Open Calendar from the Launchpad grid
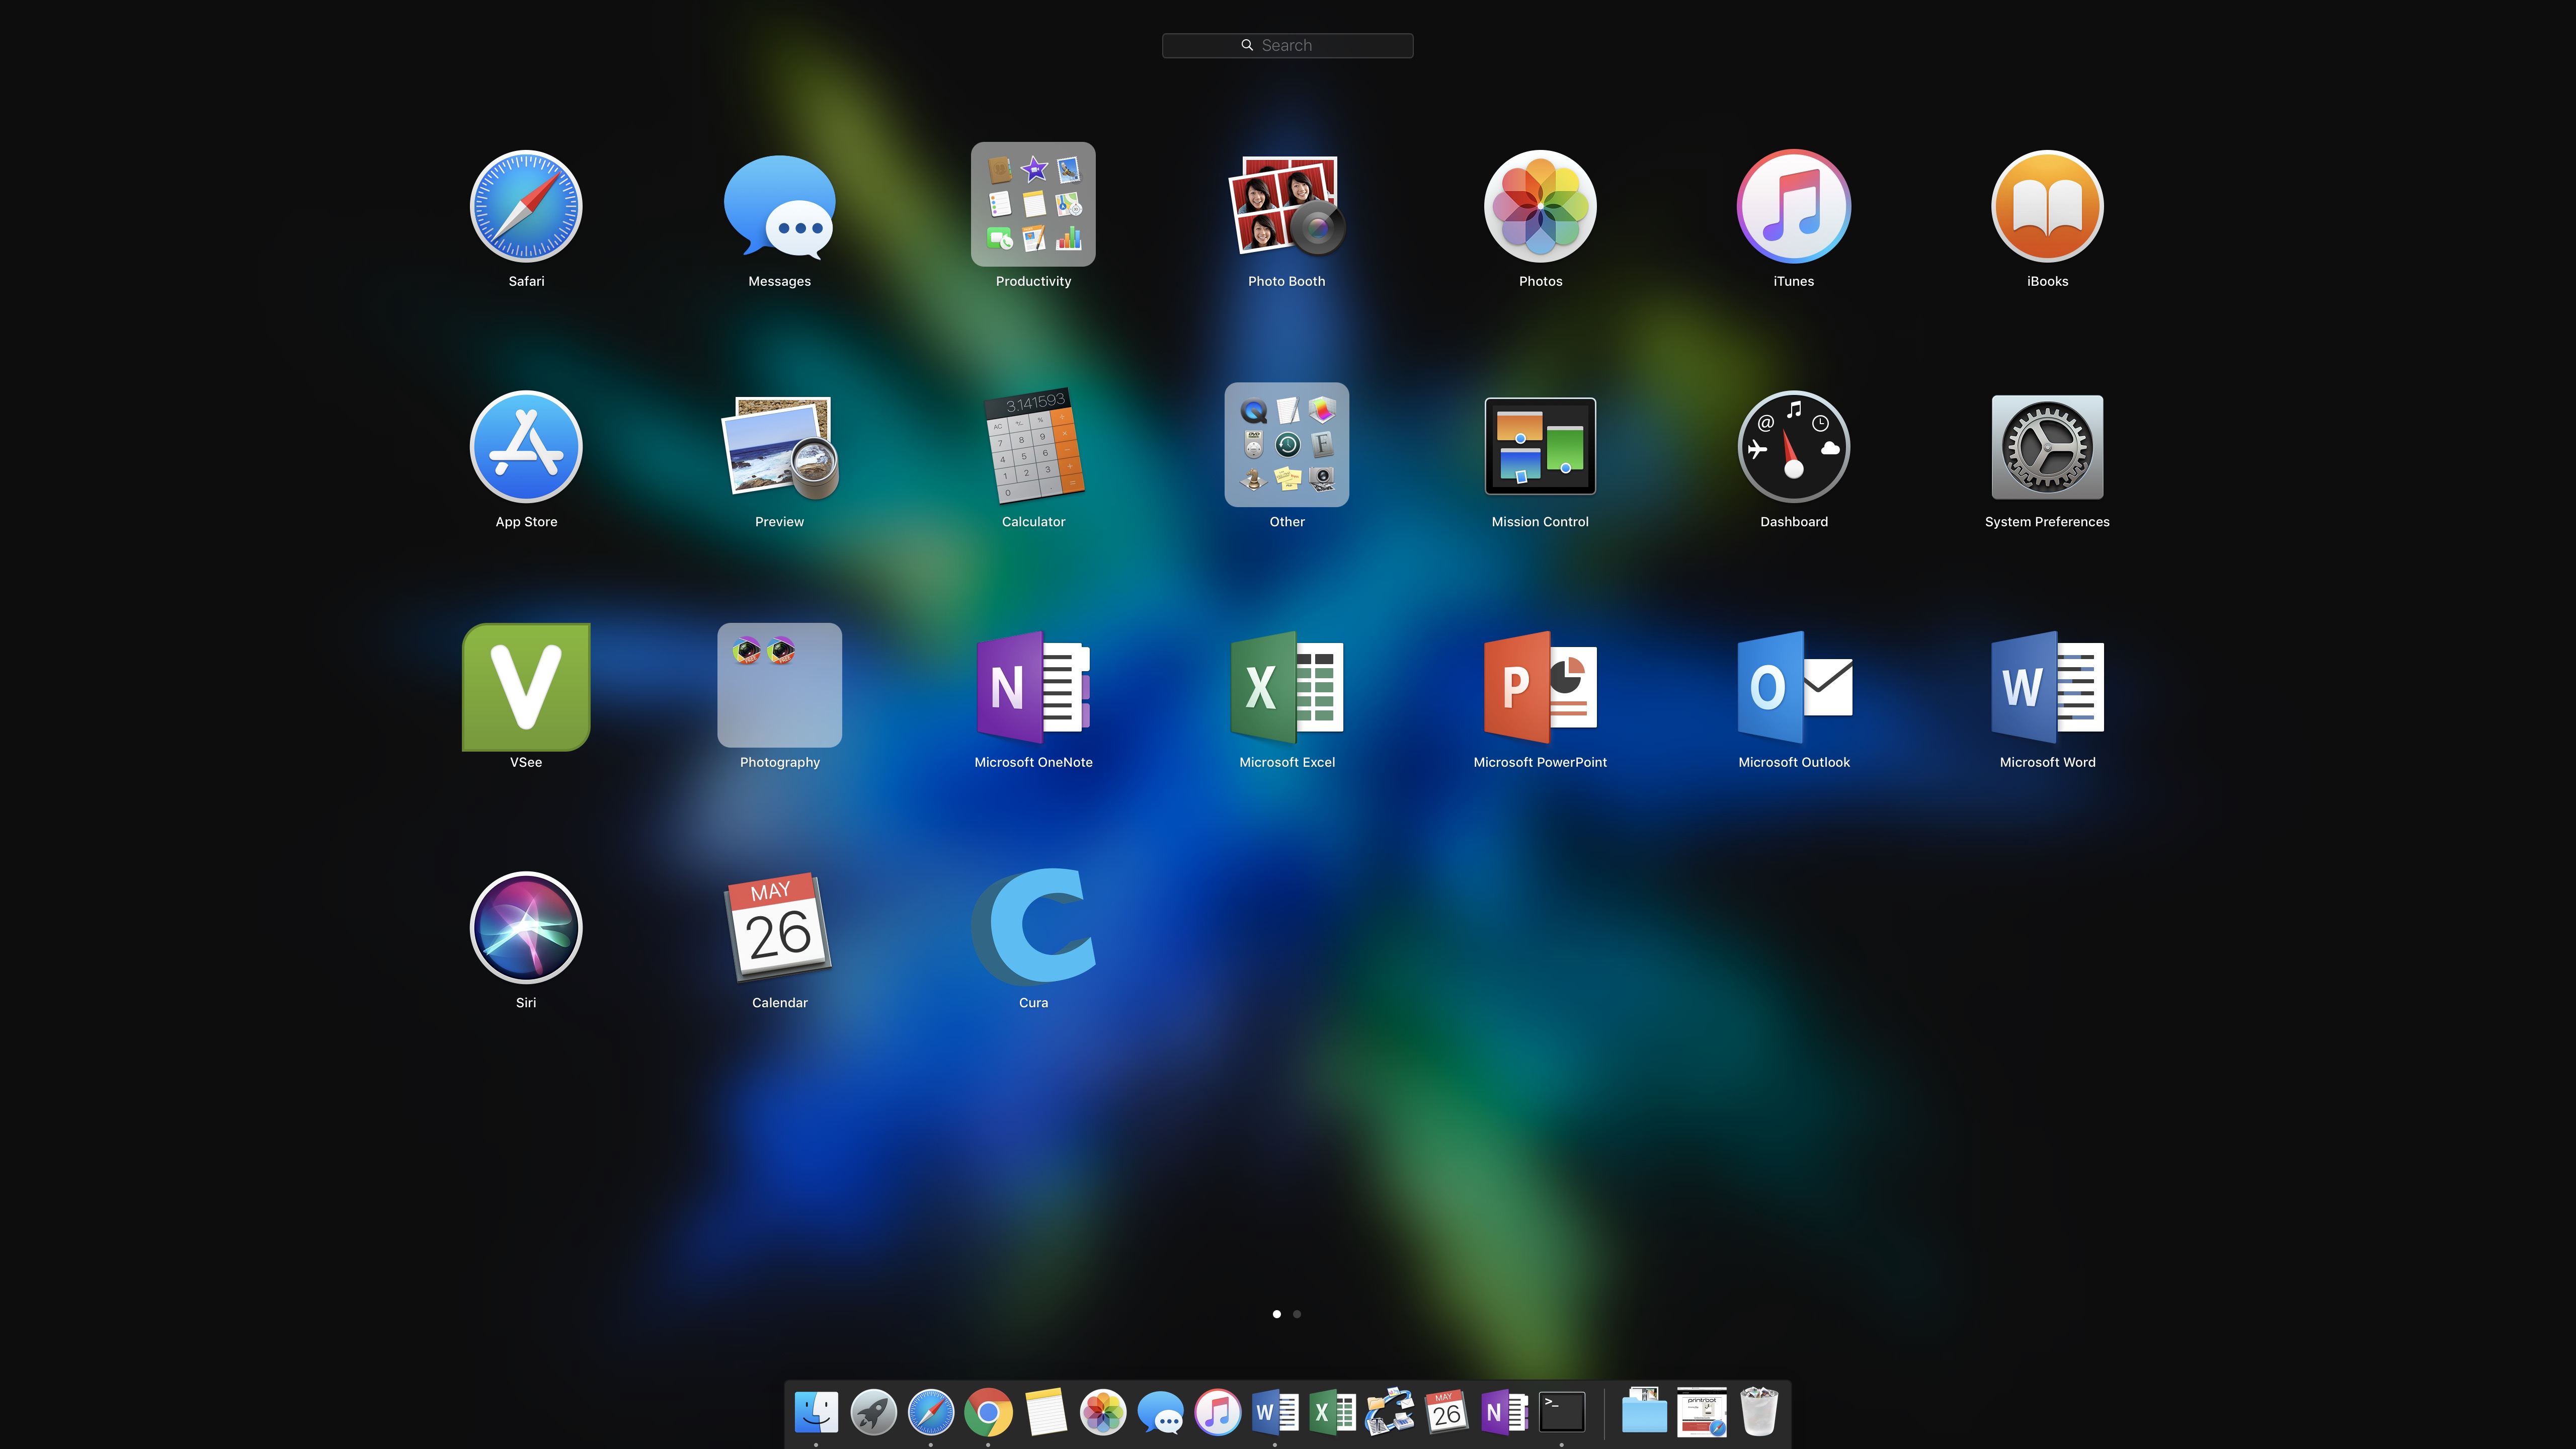2576x1449 pixels. click(x=779, y=927)
